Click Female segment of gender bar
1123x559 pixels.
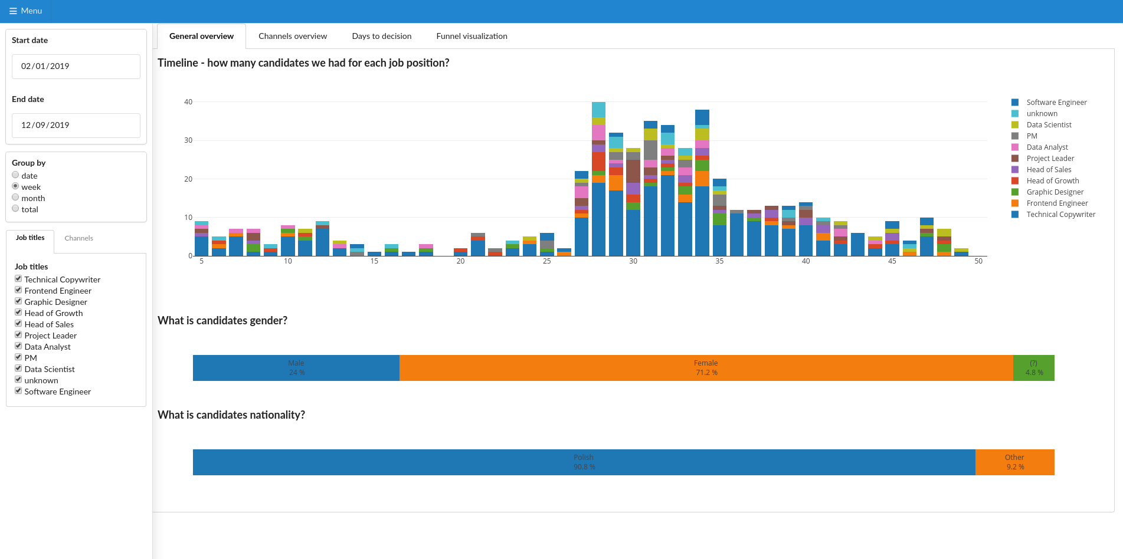pyautogui.click(x=706, y=368)
